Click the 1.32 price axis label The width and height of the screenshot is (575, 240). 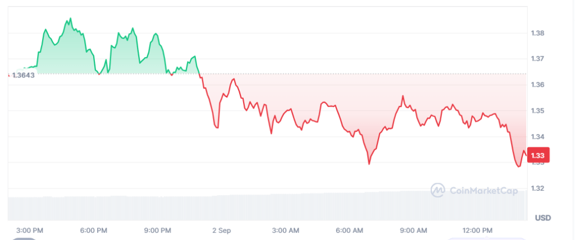(537, 188)
